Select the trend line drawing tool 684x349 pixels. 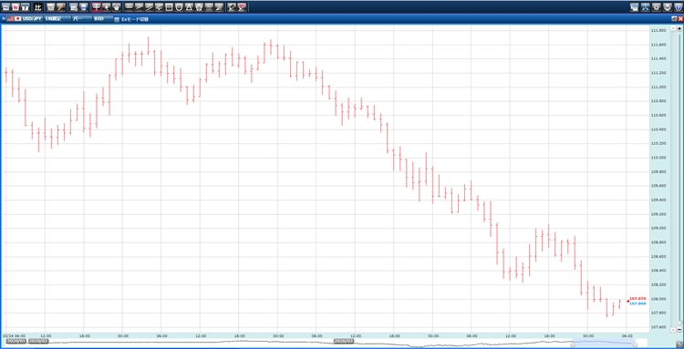140,7
